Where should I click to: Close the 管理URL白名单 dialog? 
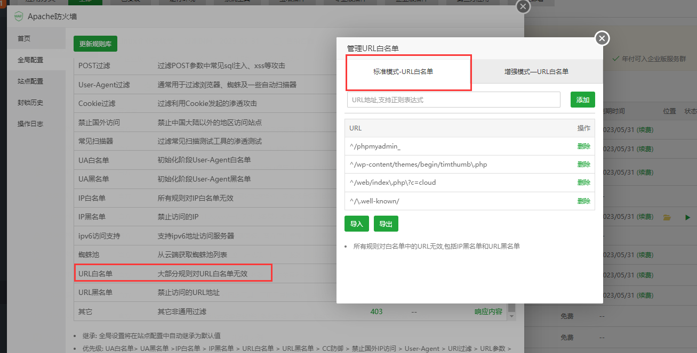(602, 38)
